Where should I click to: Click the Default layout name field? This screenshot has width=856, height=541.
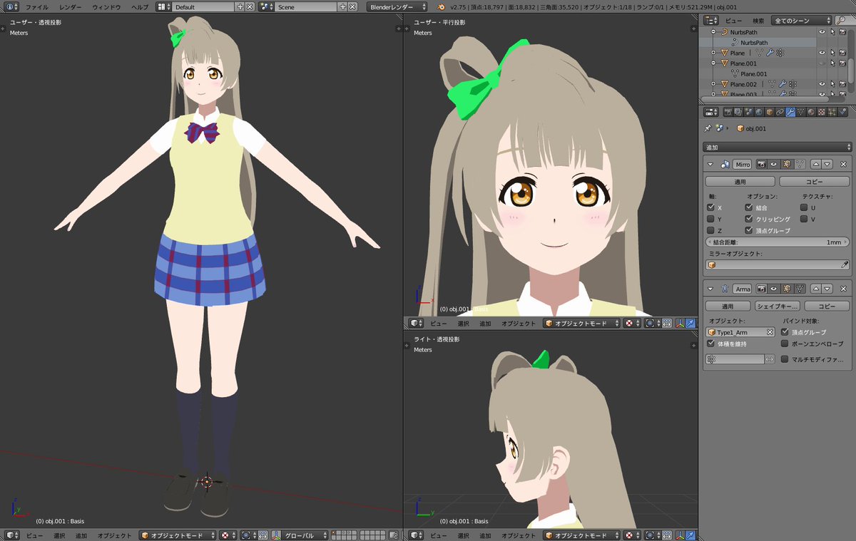(x=203, y=6)
